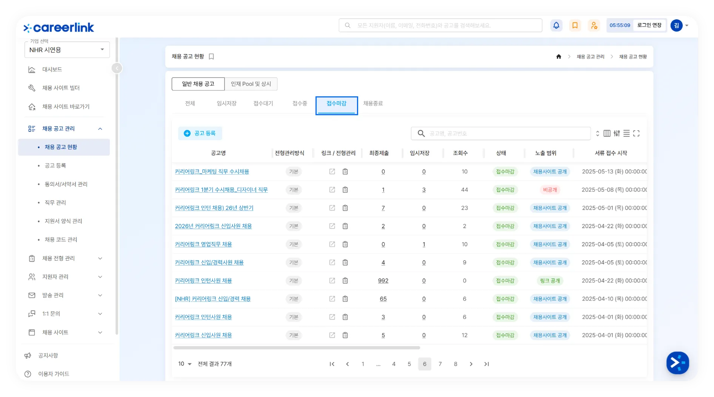Change row density with lines icon
The image size is (714, 397).
(626, 133)
